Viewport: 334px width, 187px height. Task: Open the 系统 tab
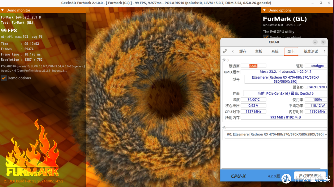click(x=275, y=51)
